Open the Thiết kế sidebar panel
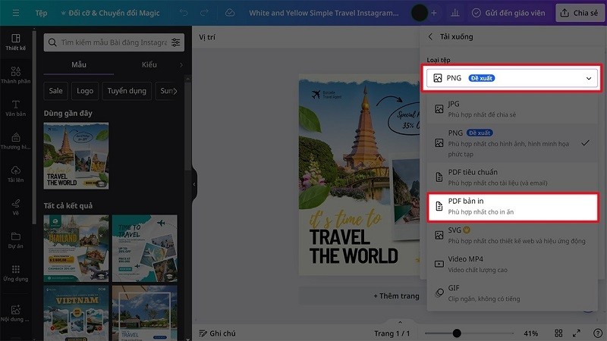The height and width of the screenshot is (341, 607). pyautogui.click(x=16, y=42)
